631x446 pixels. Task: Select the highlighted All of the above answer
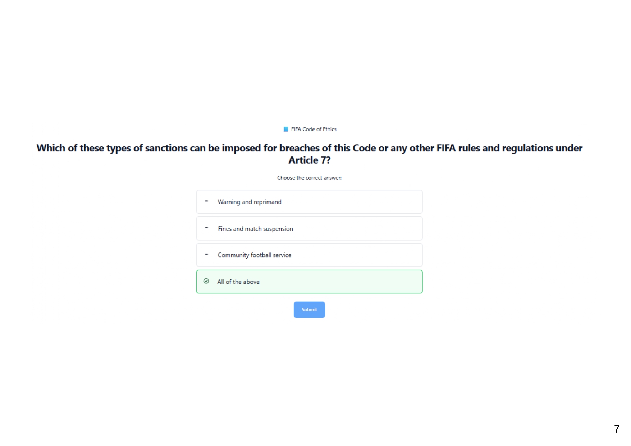(309, 282)
